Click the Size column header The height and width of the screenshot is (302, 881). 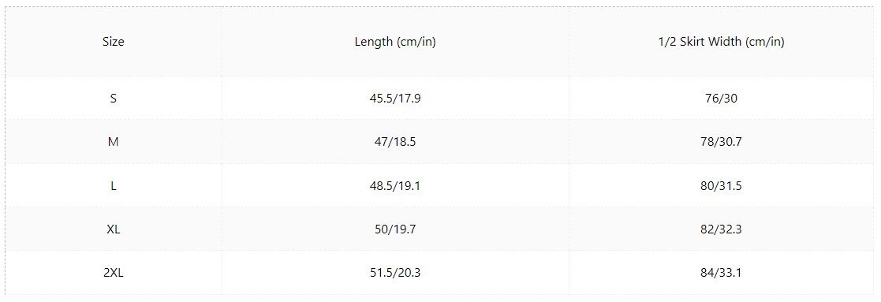113,42
